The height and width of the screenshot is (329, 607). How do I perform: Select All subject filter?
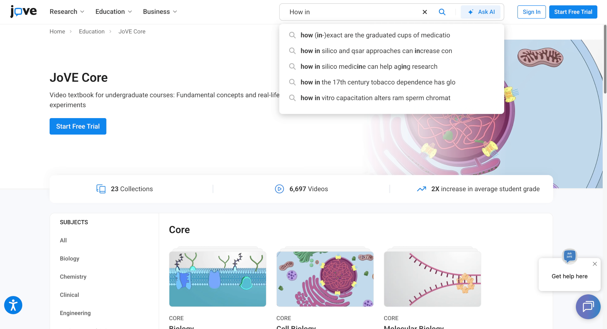(63, 240)
